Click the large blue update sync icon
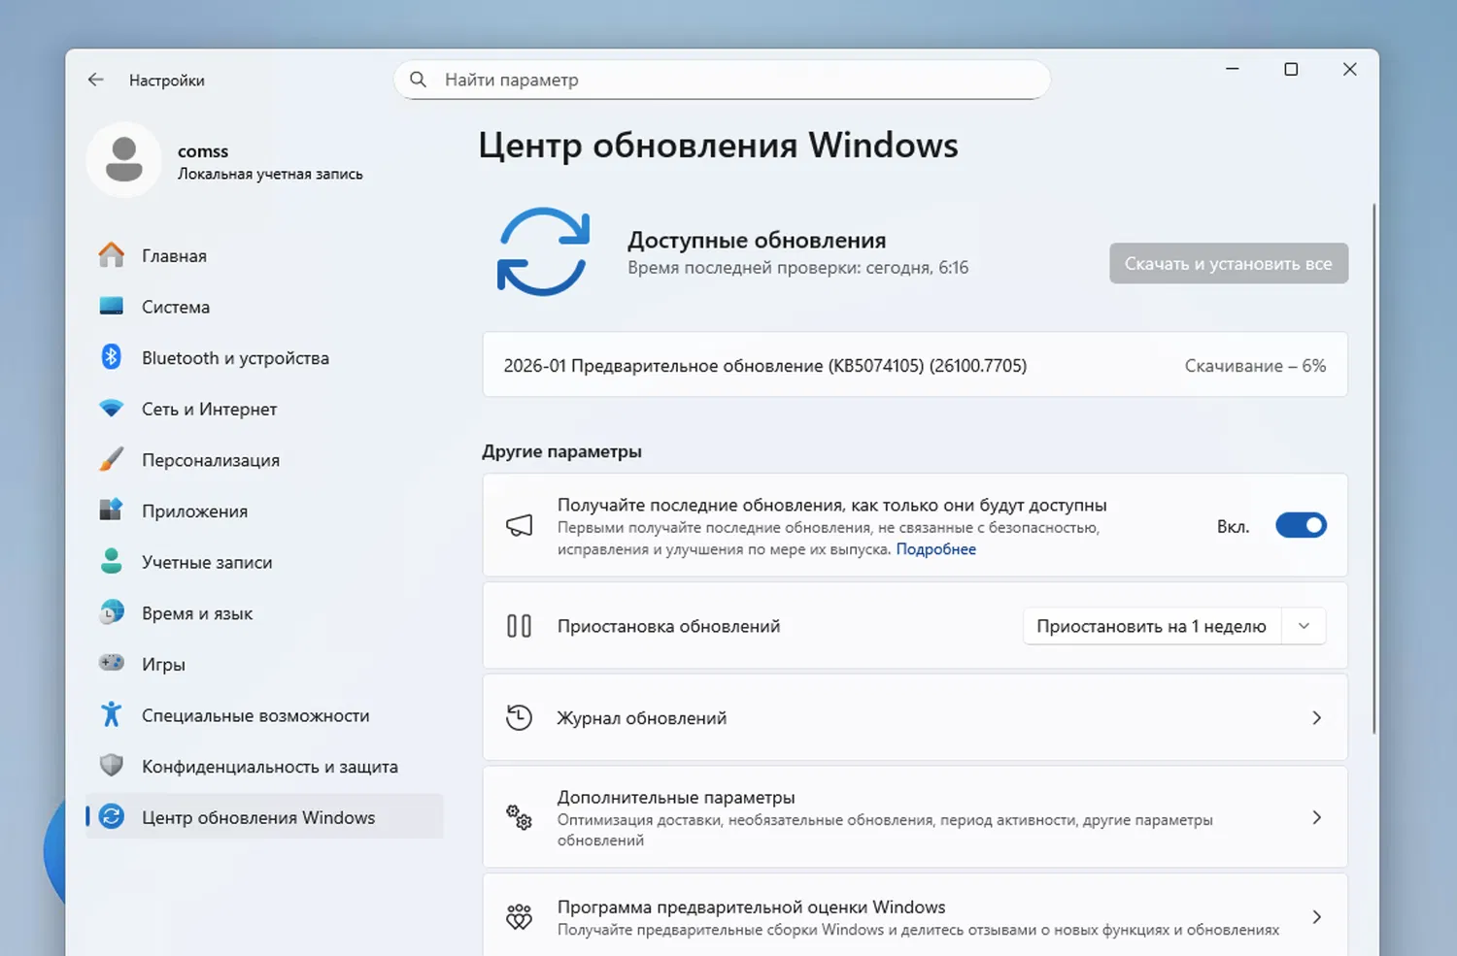 click(543, 251)
